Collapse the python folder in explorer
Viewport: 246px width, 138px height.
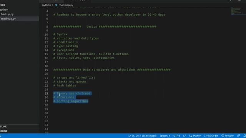click(4, 10)
